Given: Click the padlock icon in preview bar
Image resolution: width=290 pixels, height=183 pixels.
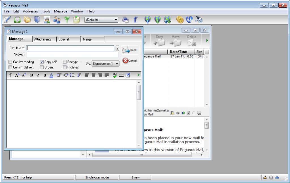Looking at the screenshot, I should [188, 113].
